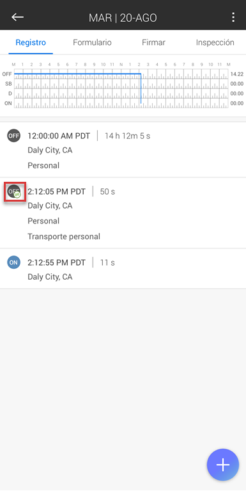Click the blue OFF line on graph
The height and width of the screenshot is (491, 246).
(x=77, y=74)
